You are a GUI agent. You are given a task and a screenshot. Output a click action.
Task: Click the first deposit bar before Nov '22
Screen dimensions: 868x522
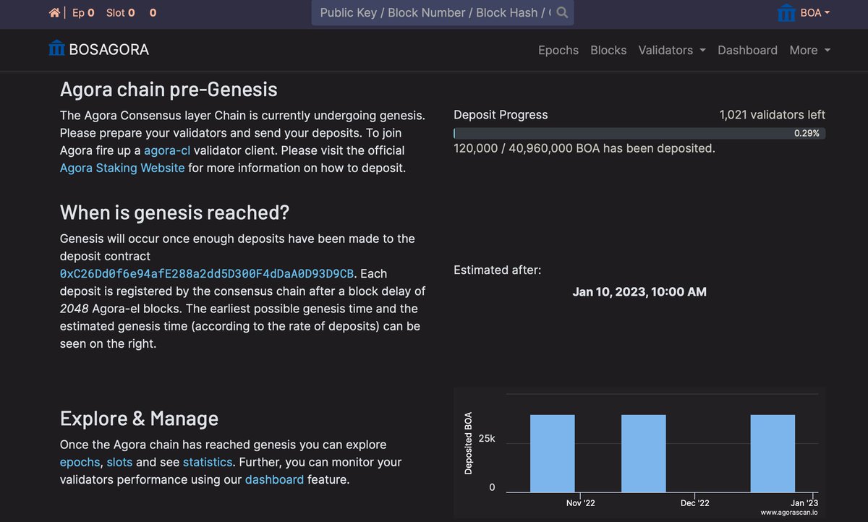point(553,453)
